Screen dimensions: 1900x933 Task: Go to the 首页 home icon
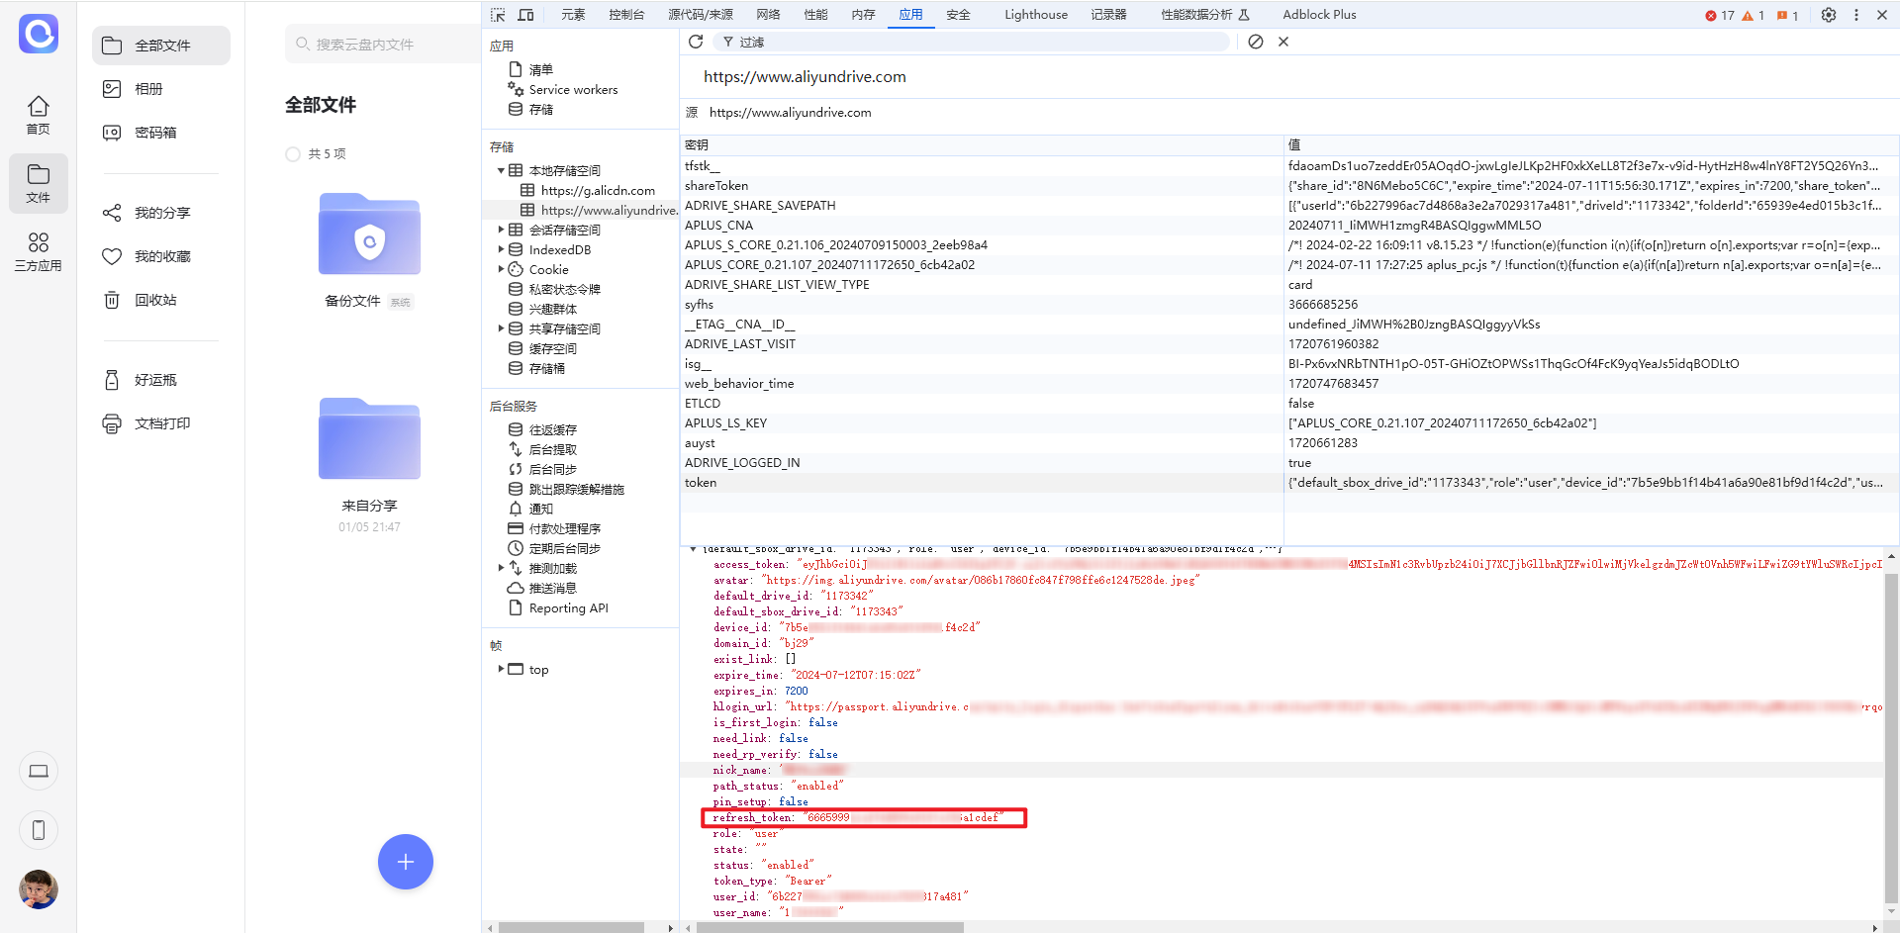(39, 115)
